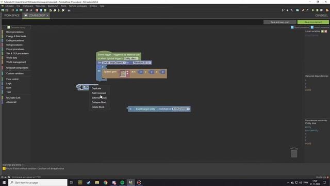Viewport: 330px width, 186px height.
Task: Open Minecraft components category
Action: pyautogui.click(x=17, y=68)
